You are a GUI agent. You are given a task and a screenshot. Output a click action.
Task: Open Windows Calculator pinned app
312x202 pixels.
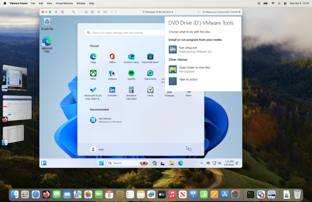tap(131, 93)
